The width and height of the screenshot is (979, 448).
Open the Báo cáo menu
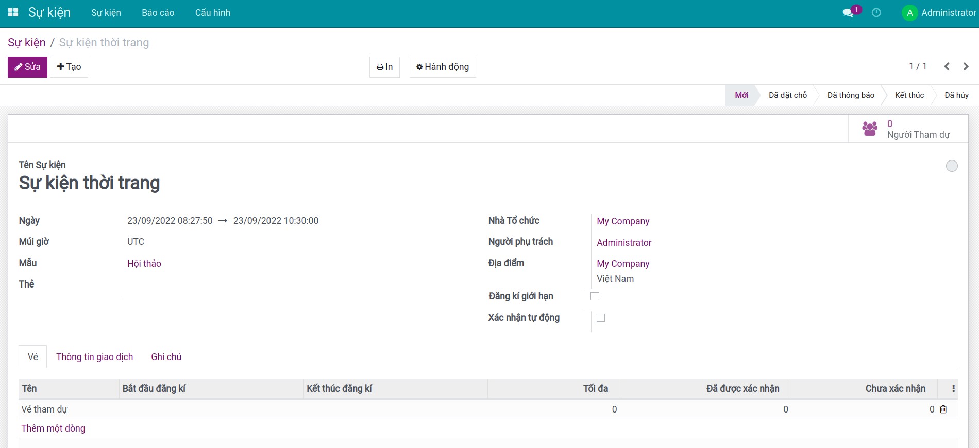pyautogui.click(x=158, y=13)
